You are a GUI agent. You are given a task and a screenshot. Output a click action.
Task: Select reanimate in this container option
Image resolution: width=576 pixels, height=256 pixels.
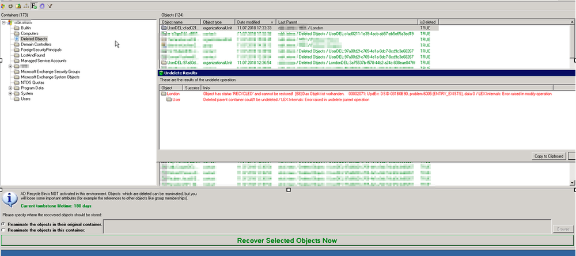pos(5,230)
